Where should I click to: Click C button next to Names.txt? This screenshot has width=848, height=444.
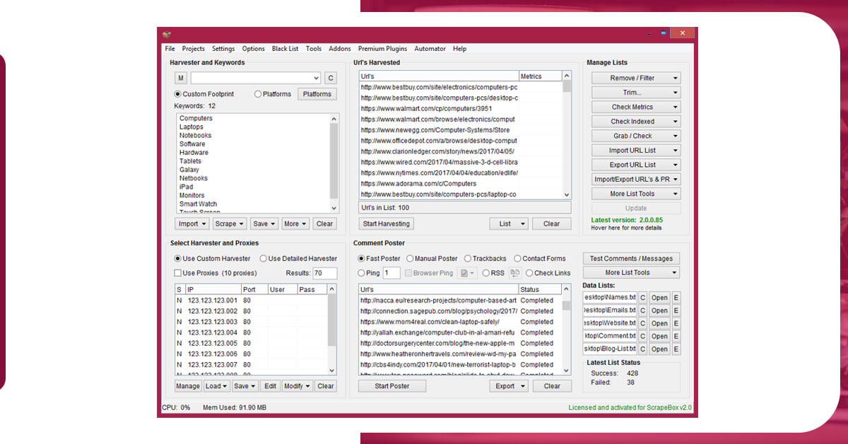click(x=643, y=298)
